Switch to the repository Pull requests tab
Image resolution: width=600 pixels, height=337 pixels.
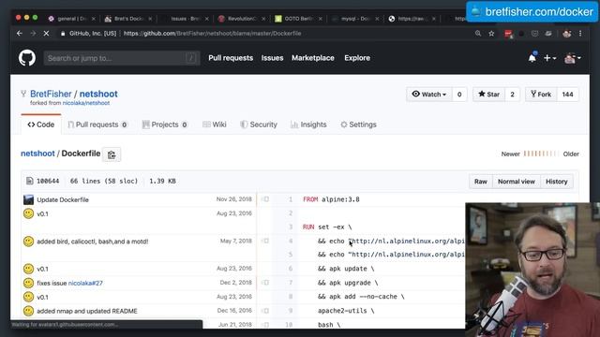coord(97,125)
